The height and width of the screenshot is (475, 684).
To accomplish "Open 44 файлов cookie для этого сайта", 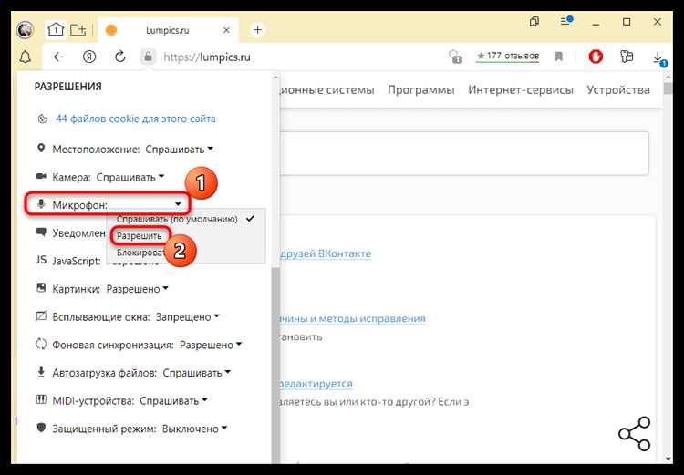I will pos(135,119).
